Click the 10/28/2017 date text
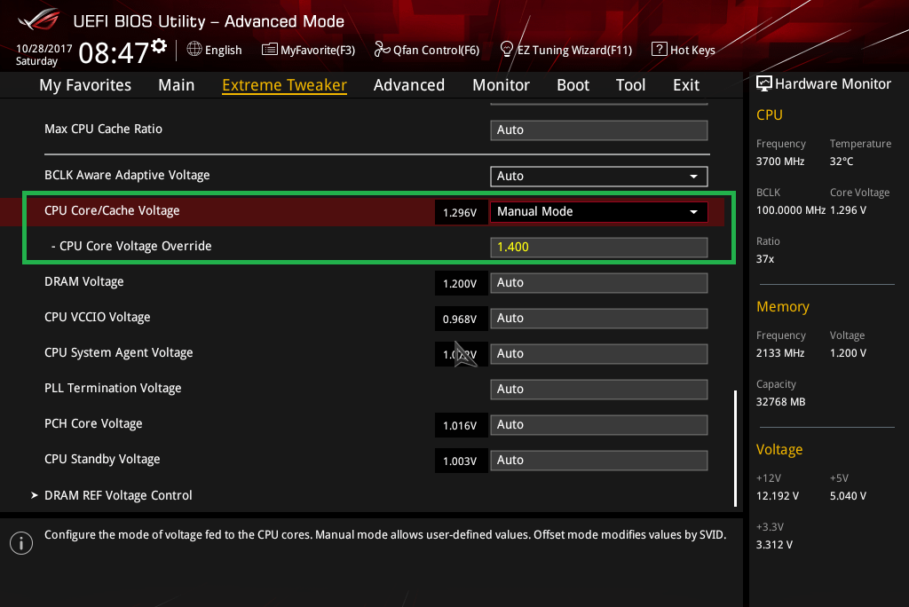Image resolution: width=909 pixels, height=607 pixels. [44, 49]
